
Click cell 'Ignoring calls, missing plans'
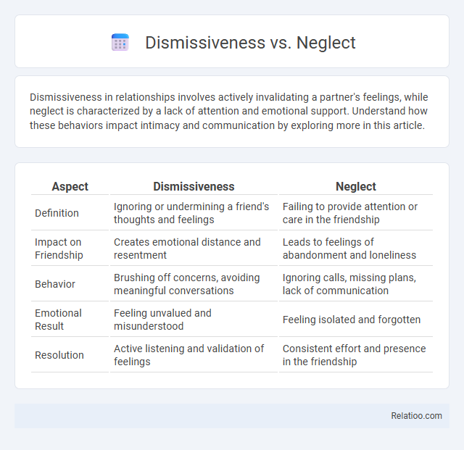point(356,284)
